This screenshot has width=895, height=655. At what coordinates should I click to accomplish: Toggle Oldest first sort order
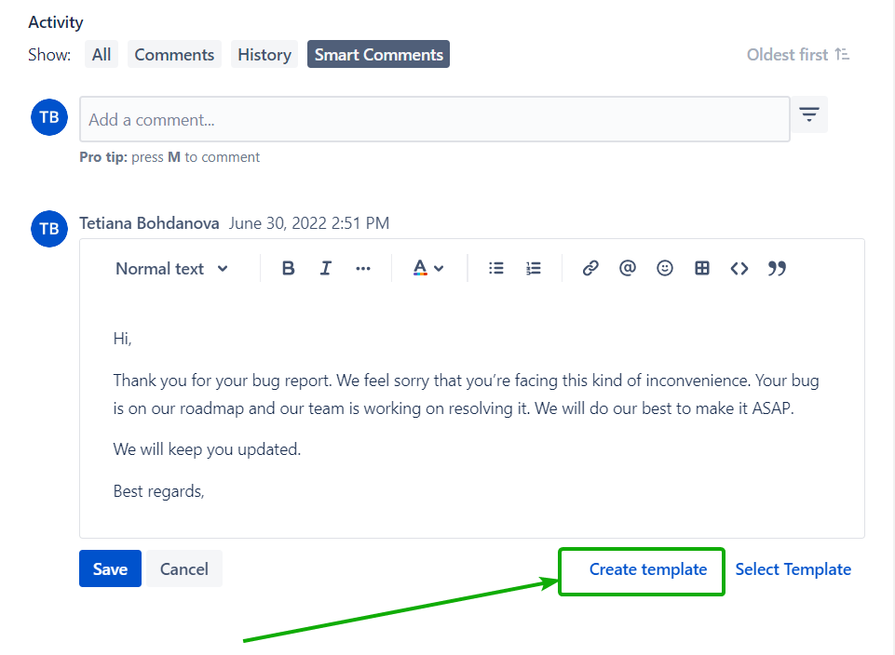pyautogui.click(x=798, y=55)
